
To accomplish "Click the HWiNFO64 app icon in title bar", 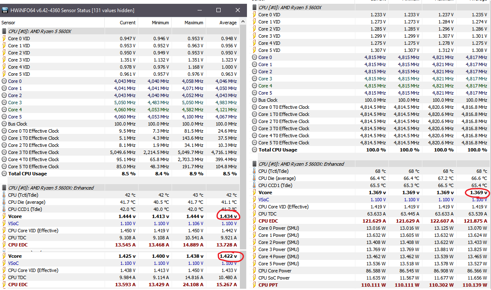I will coord(5,10).
